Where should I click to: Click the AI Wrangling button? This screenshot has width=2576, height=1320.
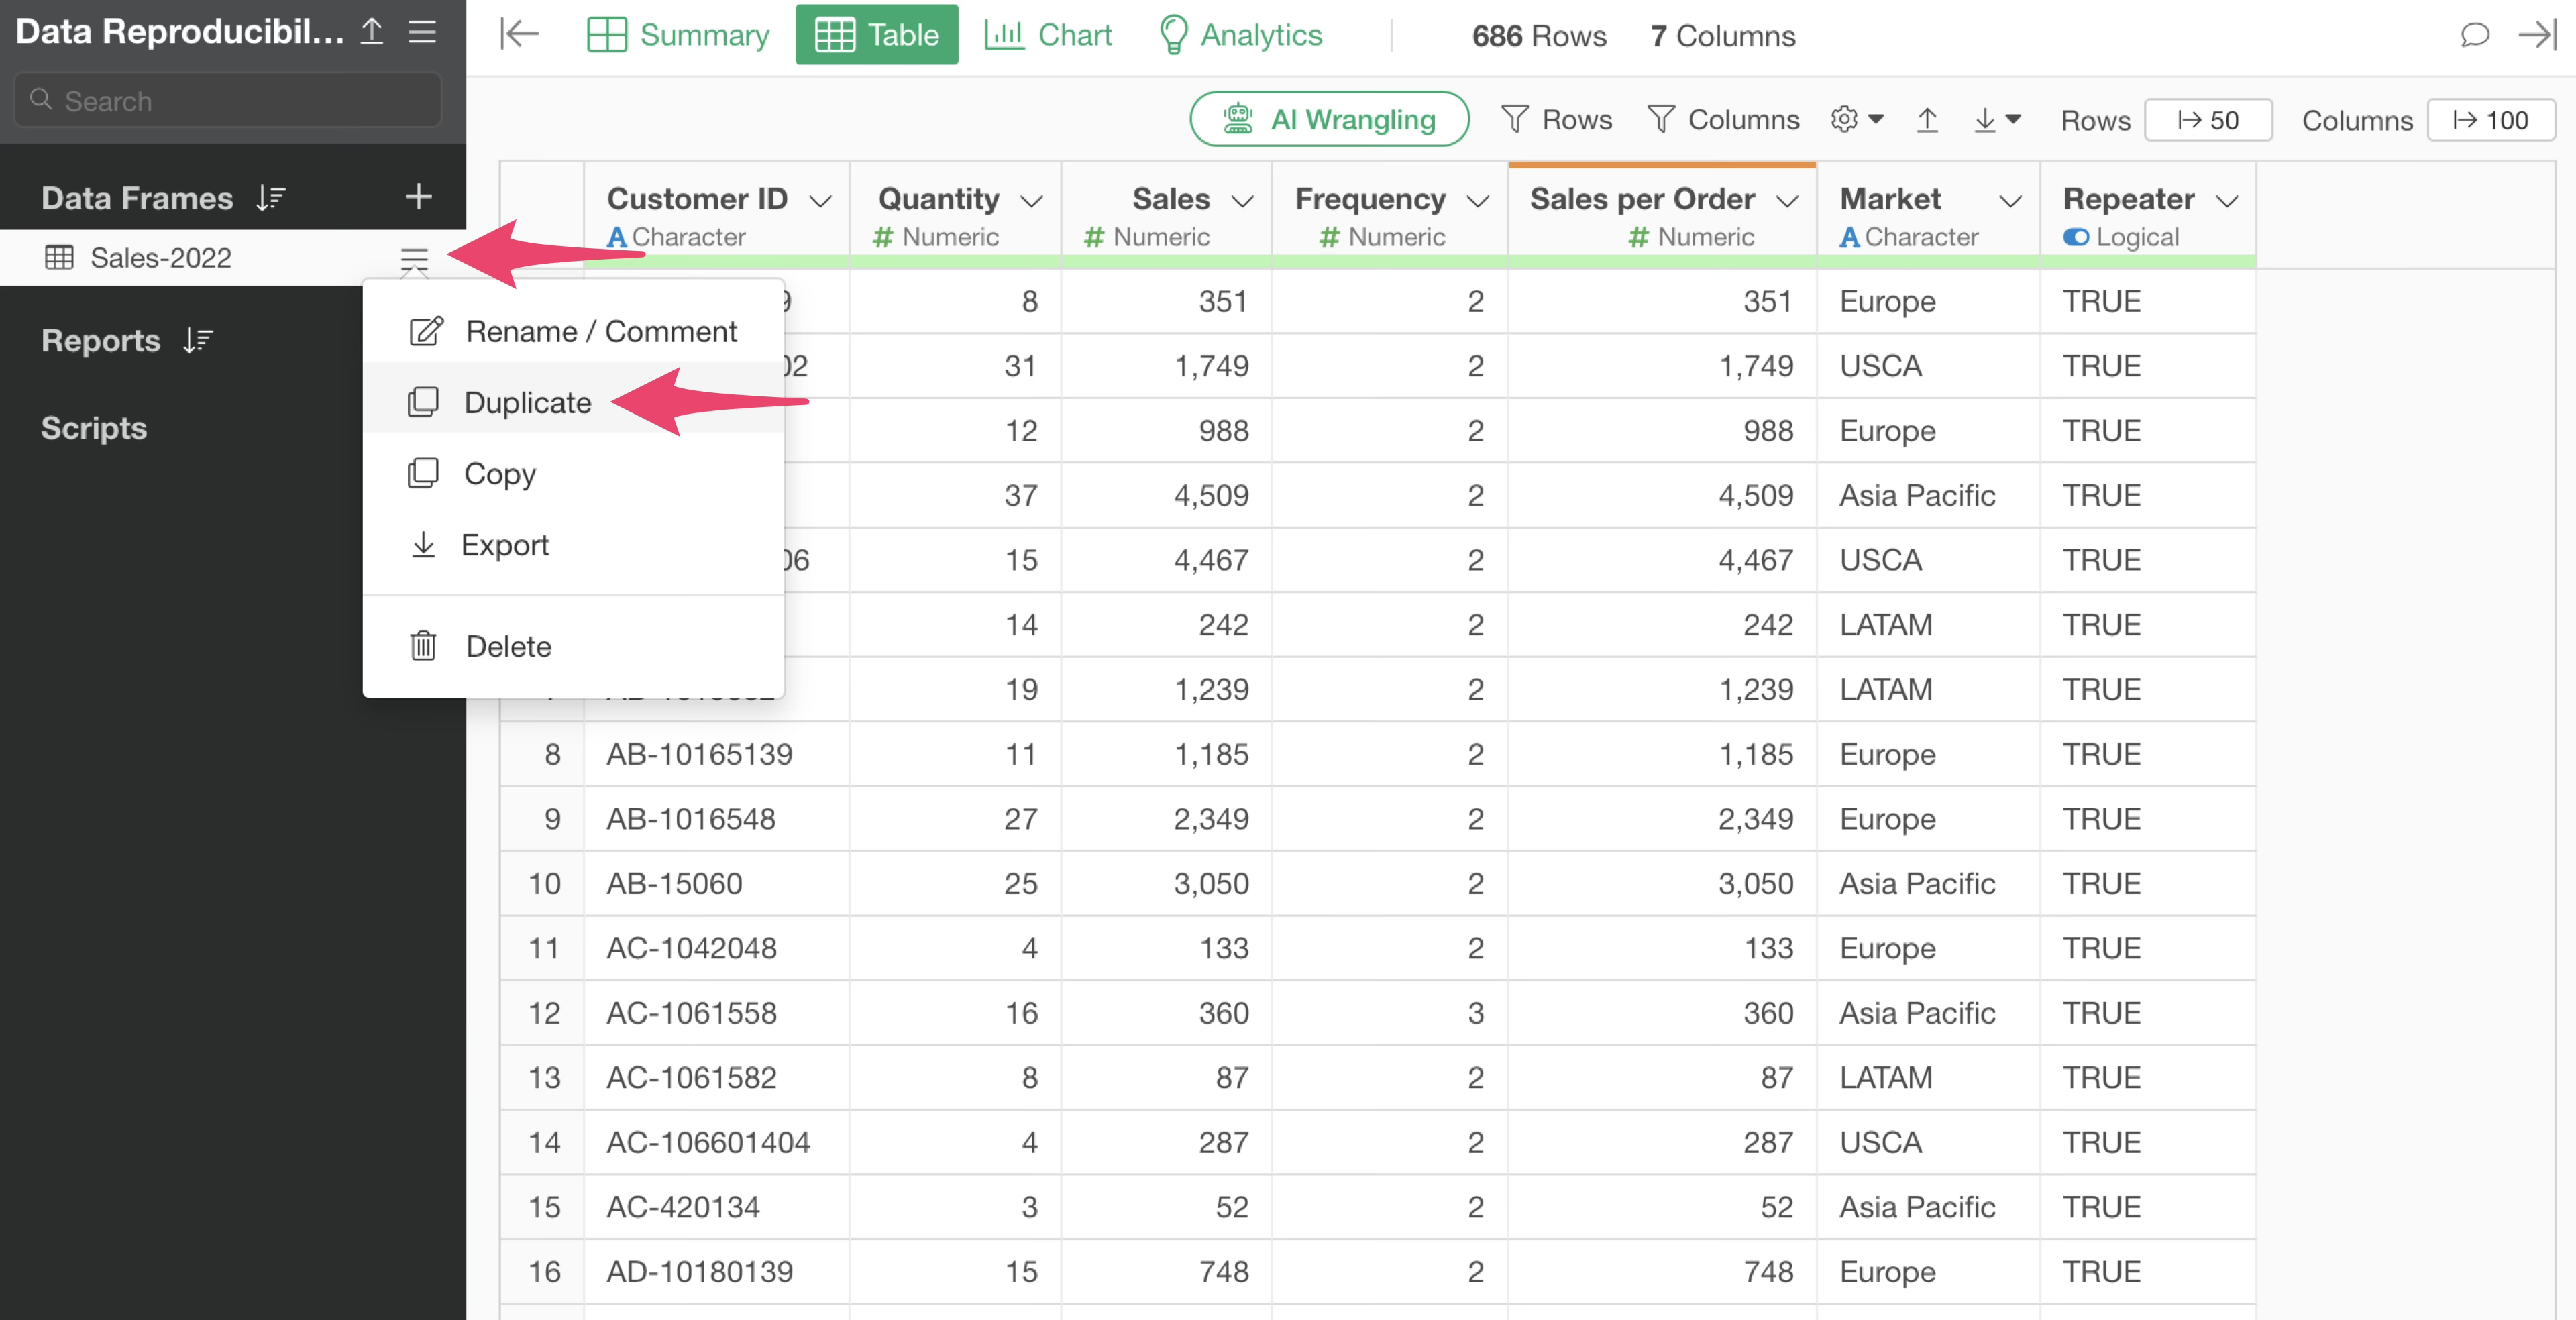click(x=1328, y=120)
